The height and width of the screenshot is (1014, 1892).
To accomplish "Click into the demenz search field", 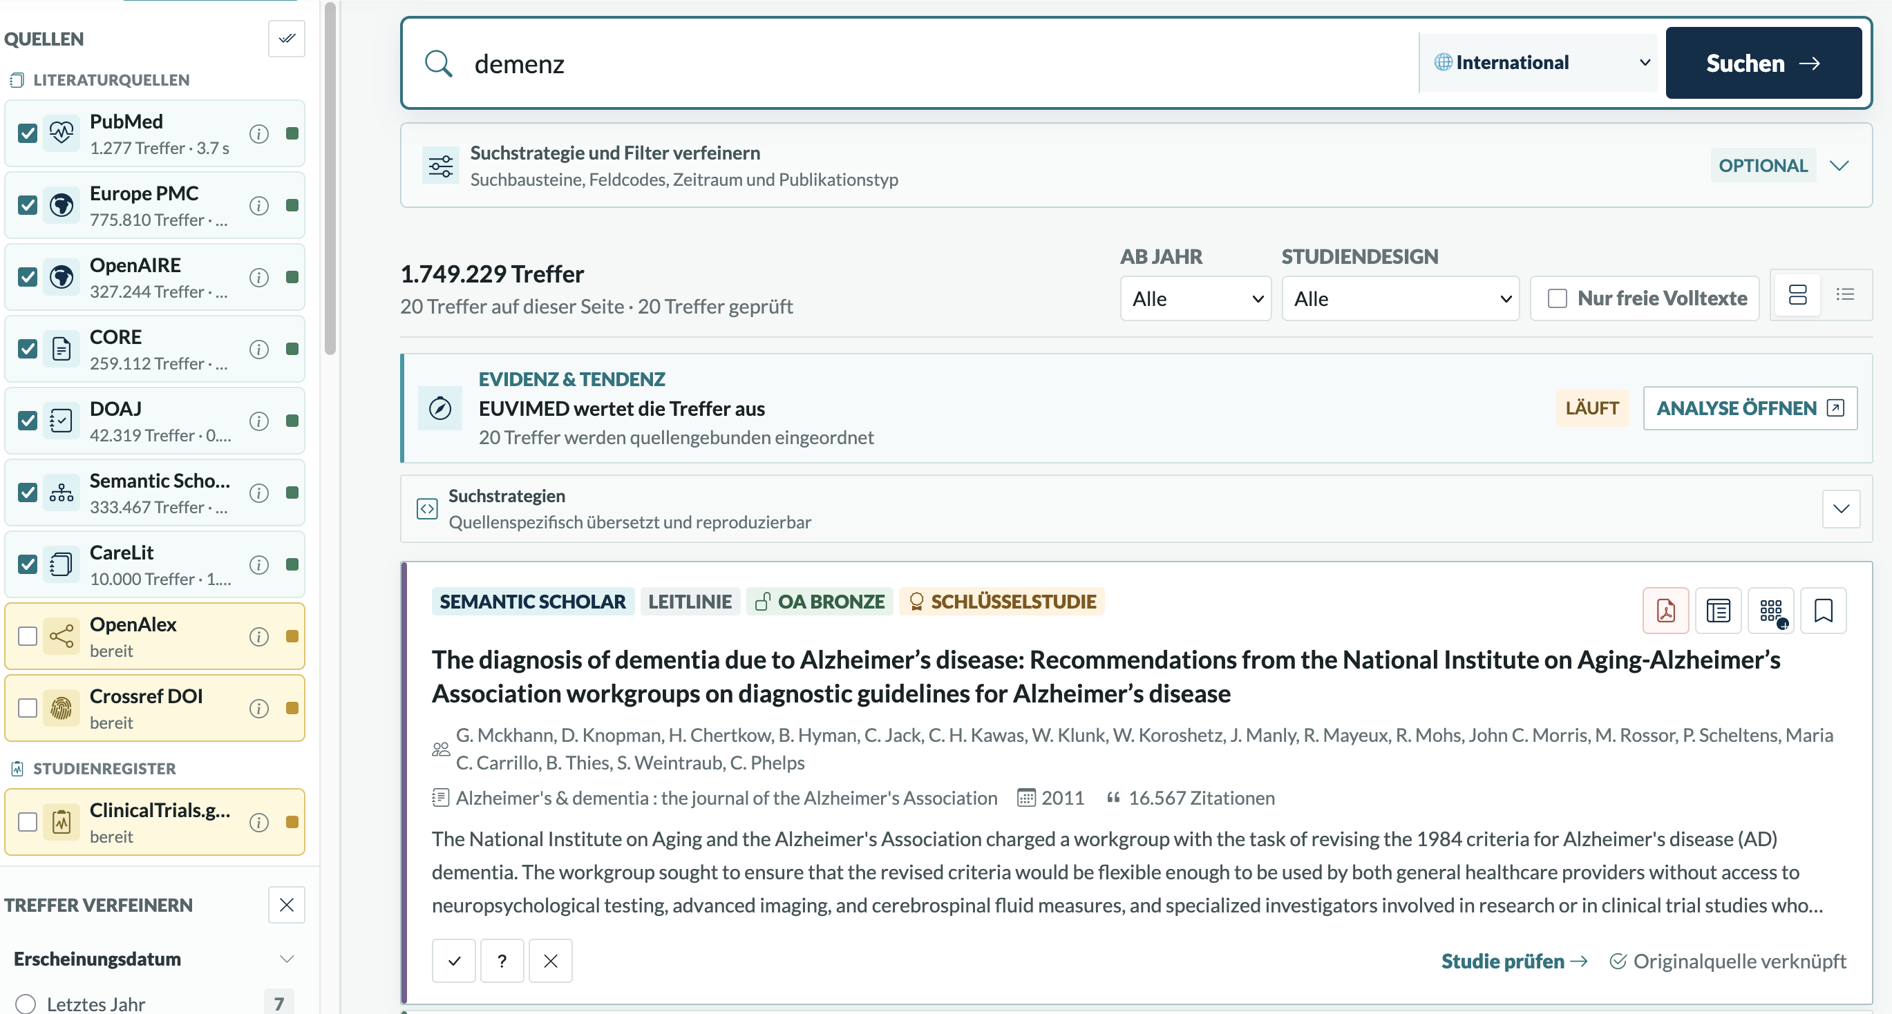I will point(940,64).
